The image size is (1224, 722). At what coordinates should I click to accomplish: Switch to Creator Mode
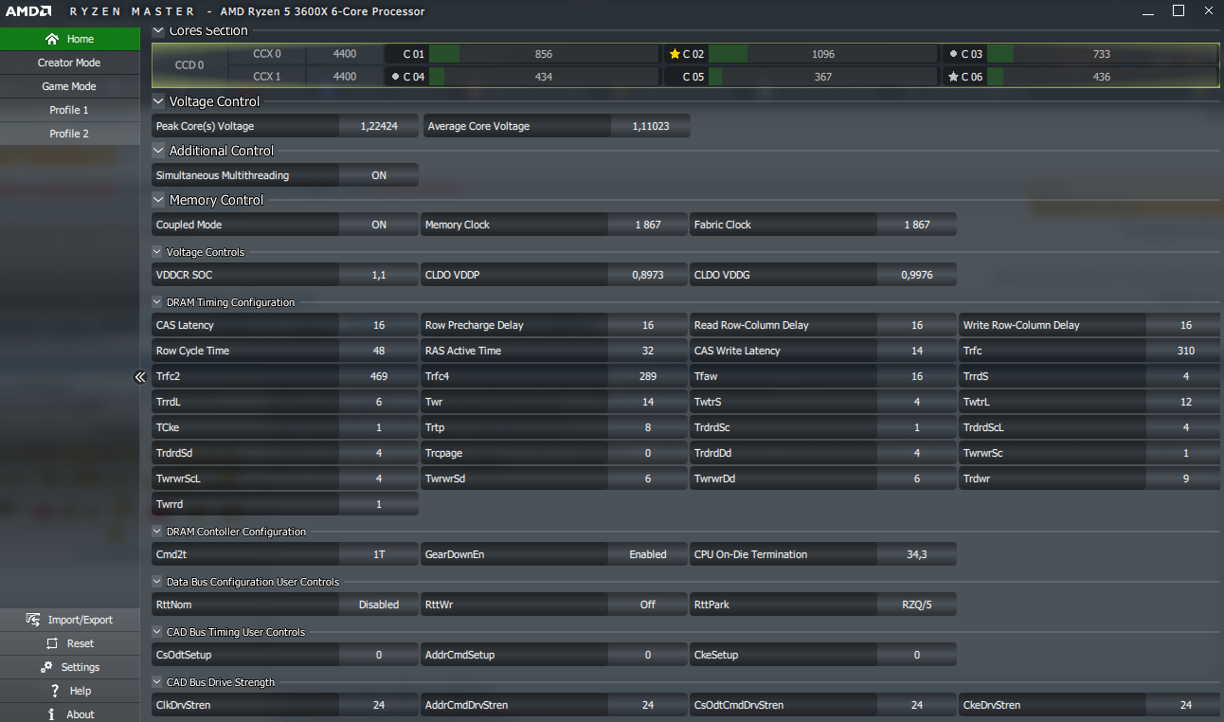70,63
